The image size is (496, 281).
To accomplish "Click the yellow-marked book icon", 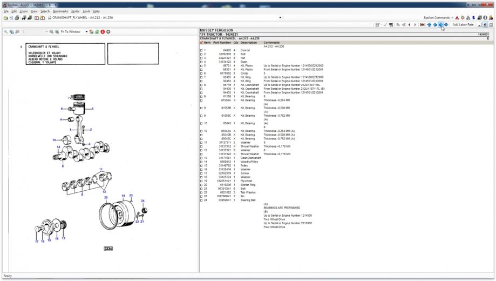I will coord(43,18).
